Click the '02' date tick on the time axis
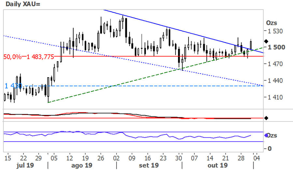This screenshot has width=293, height=170. (116, 158)
